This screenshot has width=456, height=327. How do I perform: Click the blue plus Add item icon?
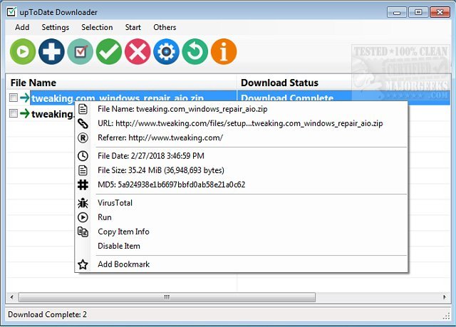pyautogui.click(x=51, y=52)
